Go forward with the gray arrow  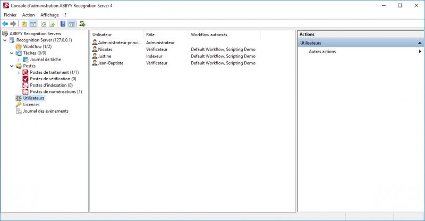pyautogui.click(x=13, y=24)
